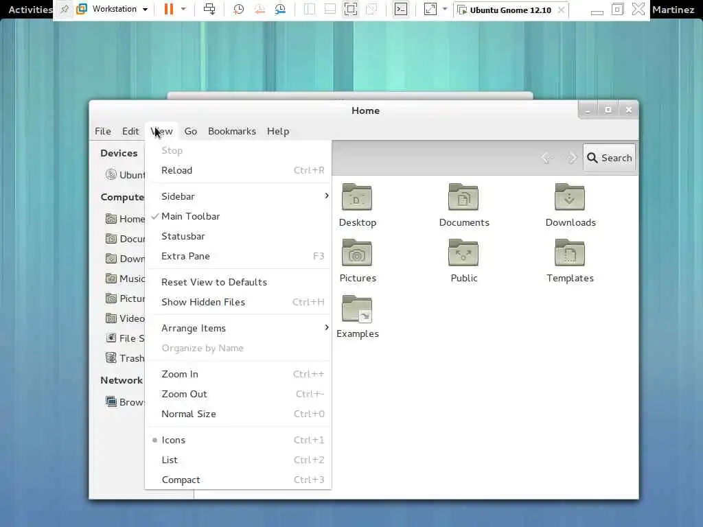The width and height of the screenshot is (703, 527).
Task: Close the open View menu via its header
Action: 161,131
